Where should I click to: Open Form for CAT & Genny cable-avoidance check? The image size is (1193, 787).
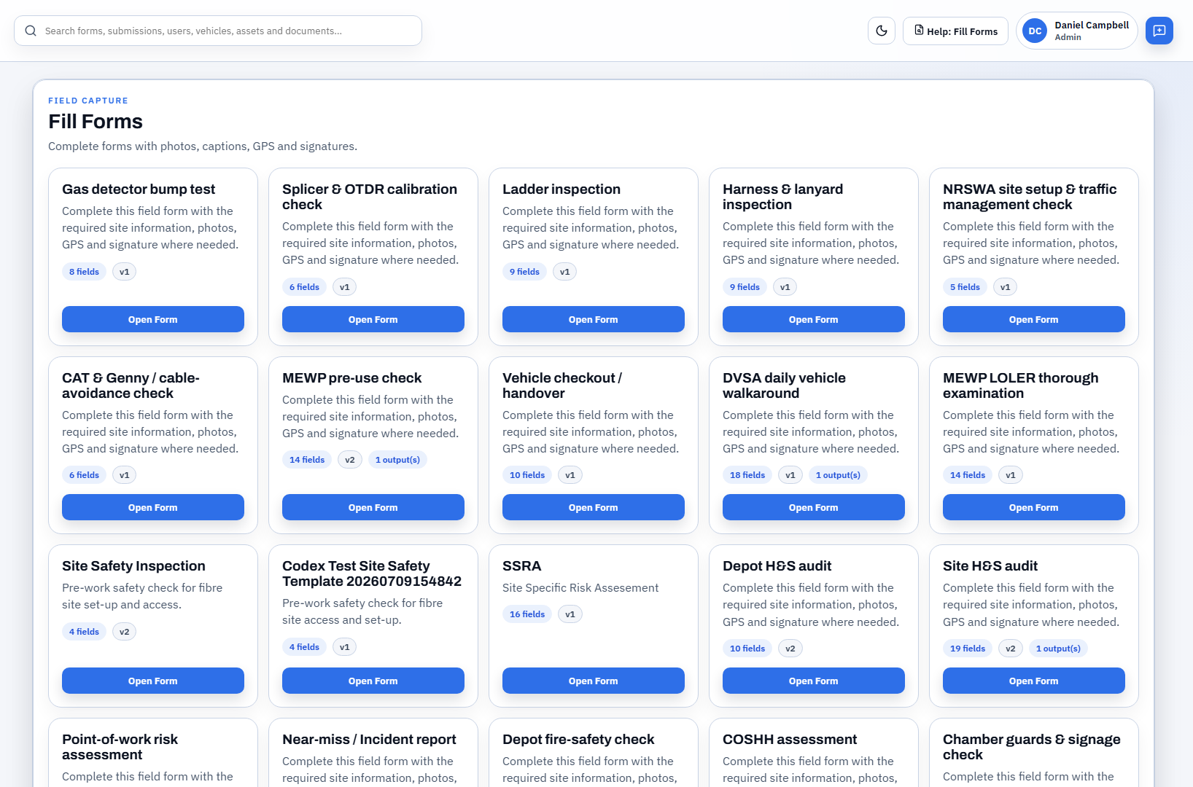tap(153, 507)
